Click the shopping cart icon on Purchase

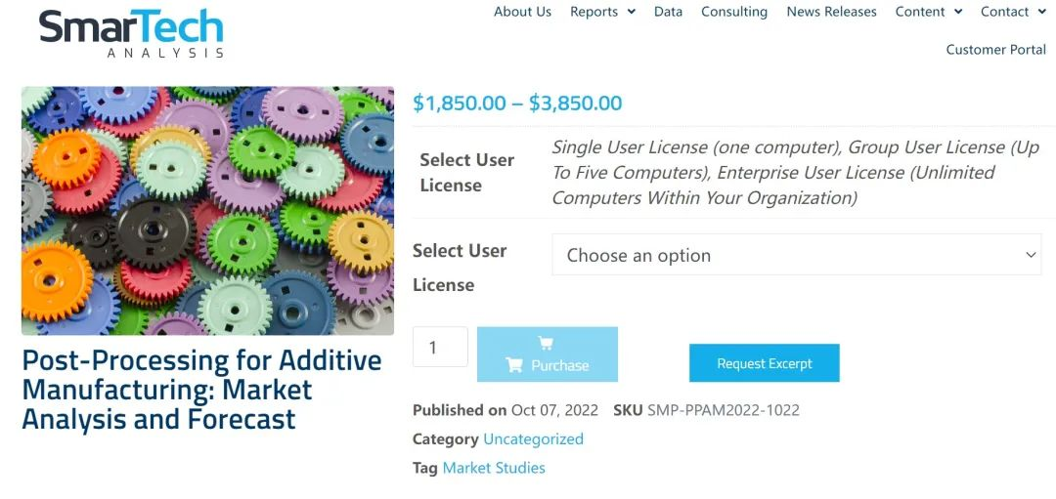click(x=514, y=365)
